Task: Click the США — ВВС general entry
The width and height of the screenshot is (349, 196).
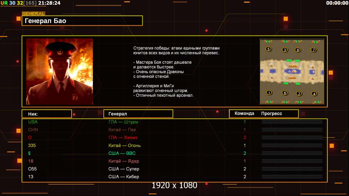Action: (x=122, y=153)
